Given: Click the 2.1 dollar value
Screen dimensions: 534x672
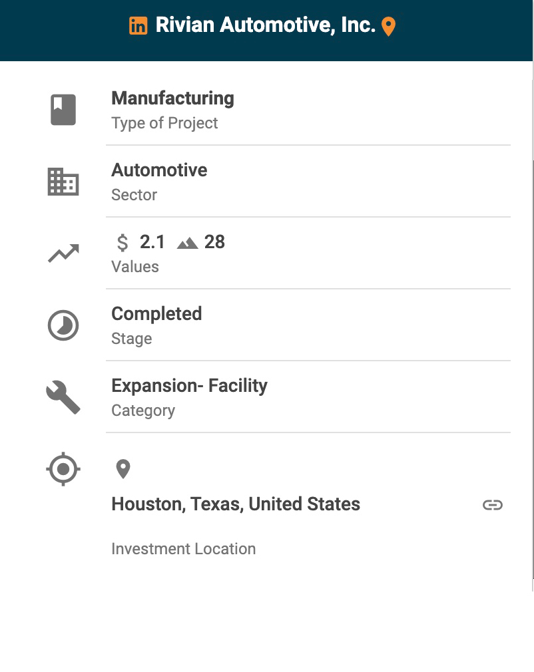Looking at the screenshot, I should tap(152, 242).
